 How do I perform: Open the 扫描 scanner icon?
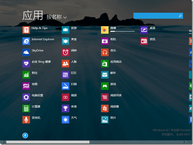65,86
